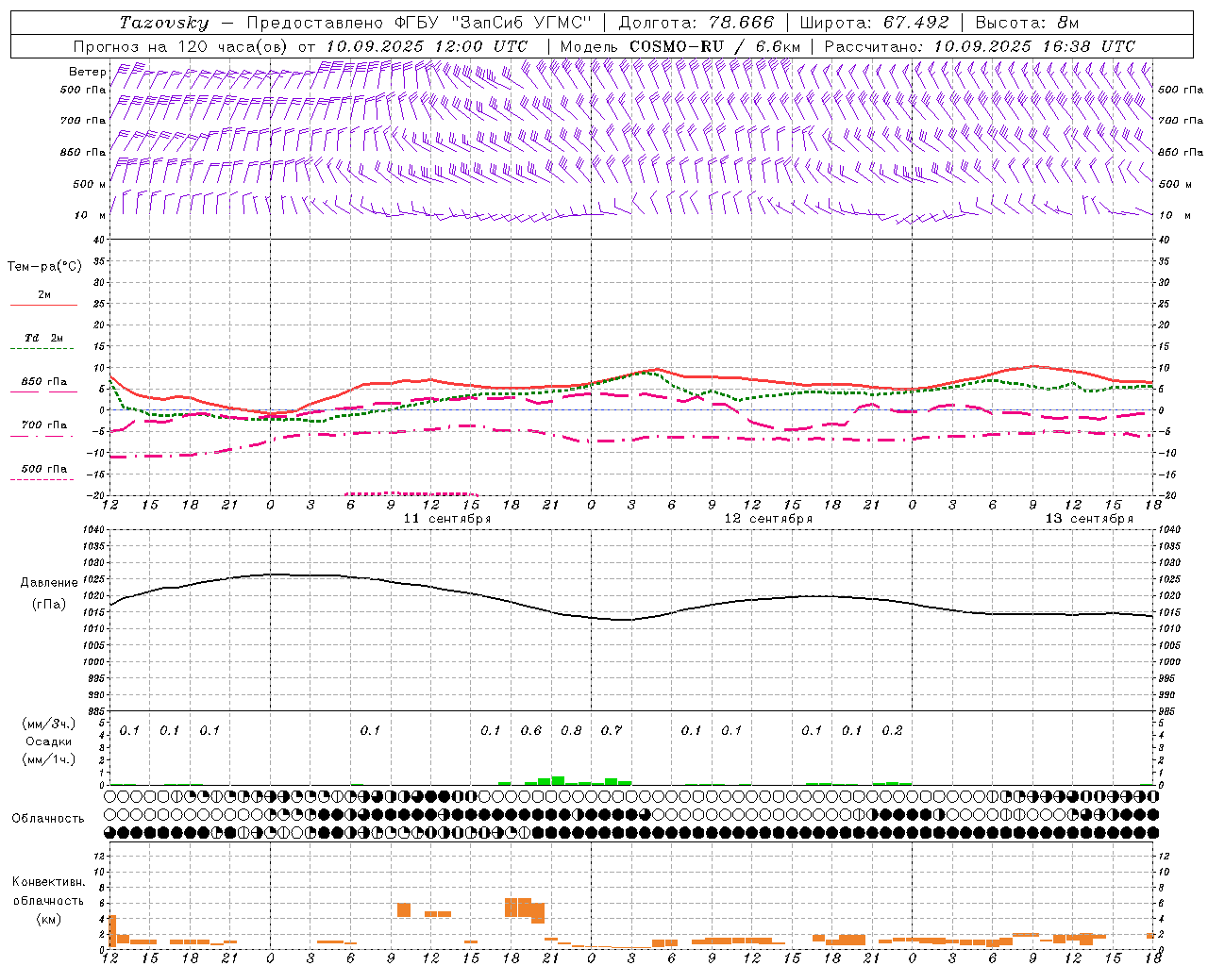Screen dimensions: 1208x966
Task: Click the (мм/1ч.) units label
Action: point(49,758)
